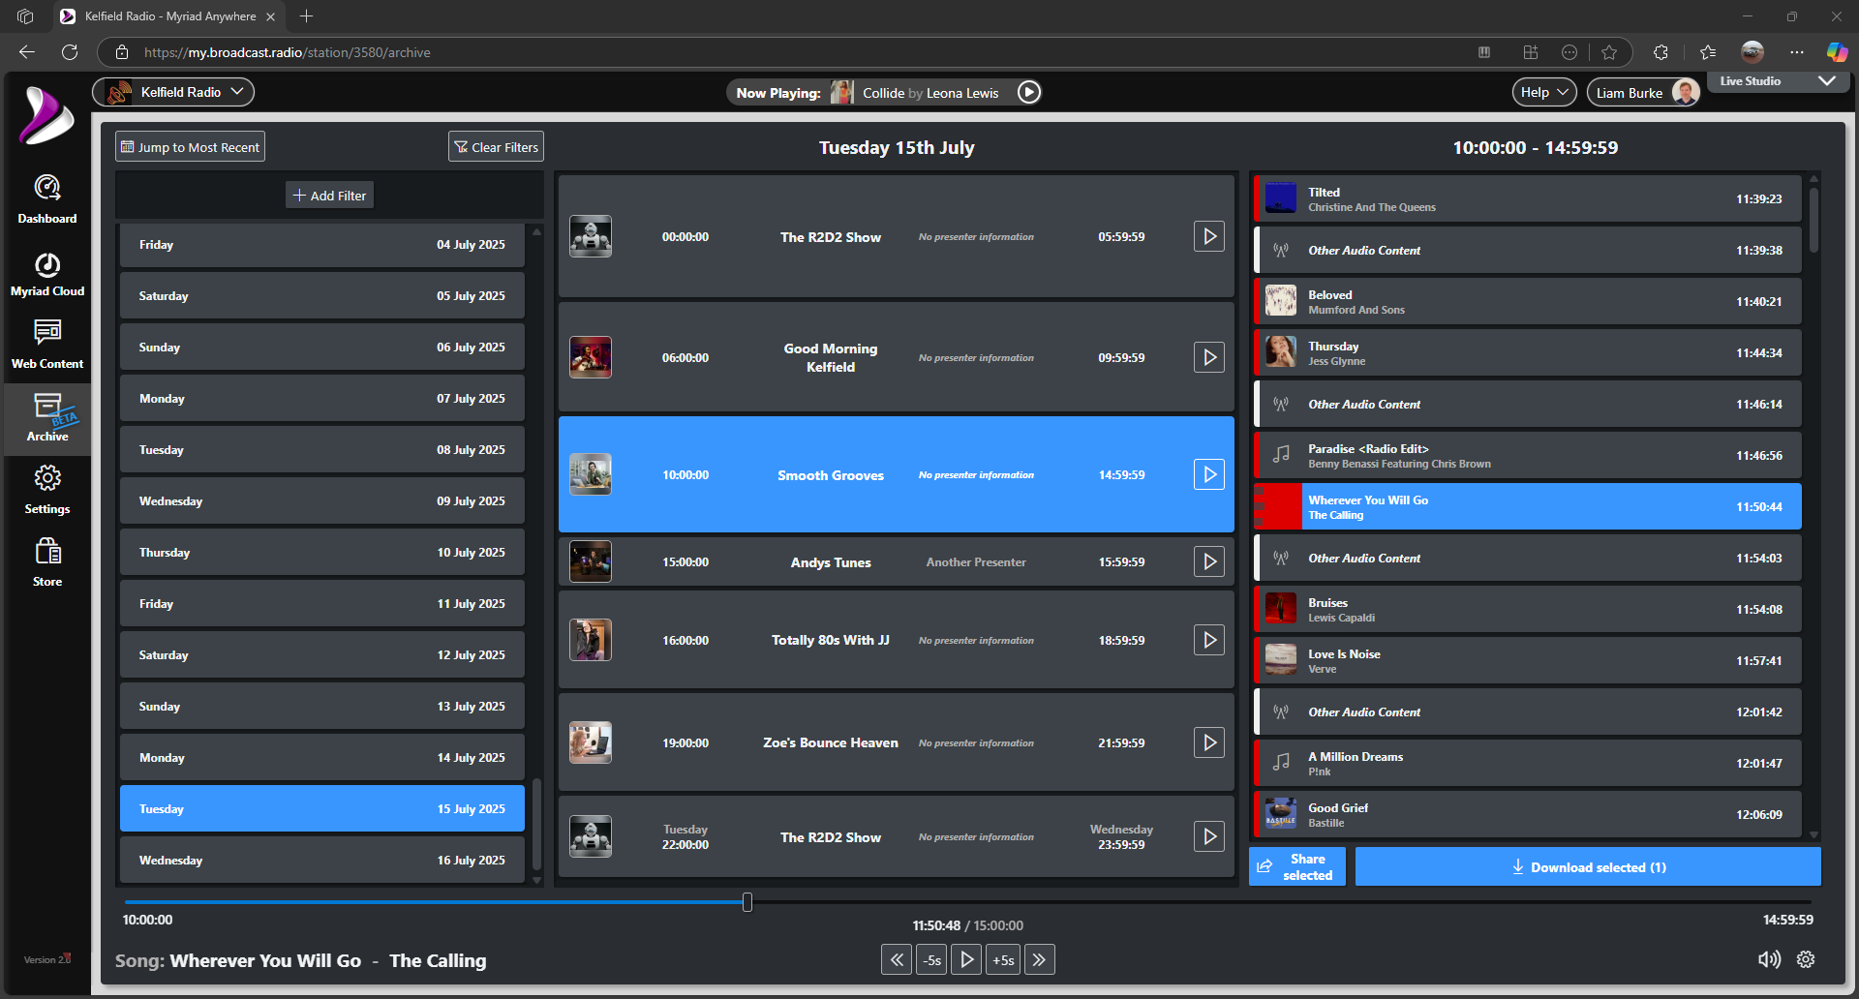
Task: Open the browser favorites star icon
Action: 1609,52
